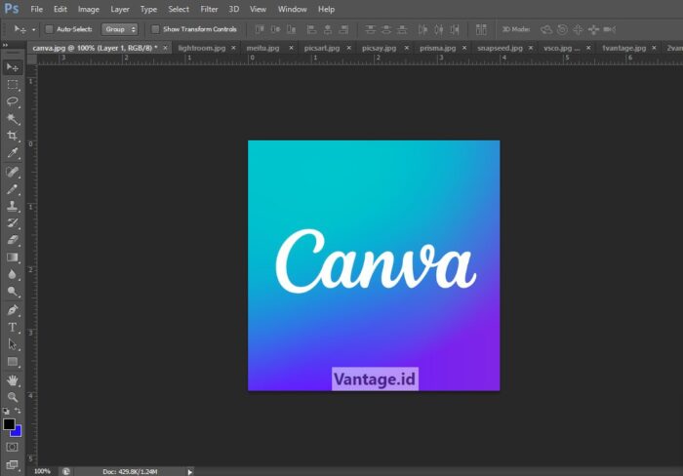
Task: Click the 100% zoom level field
Action: [43, 471]
